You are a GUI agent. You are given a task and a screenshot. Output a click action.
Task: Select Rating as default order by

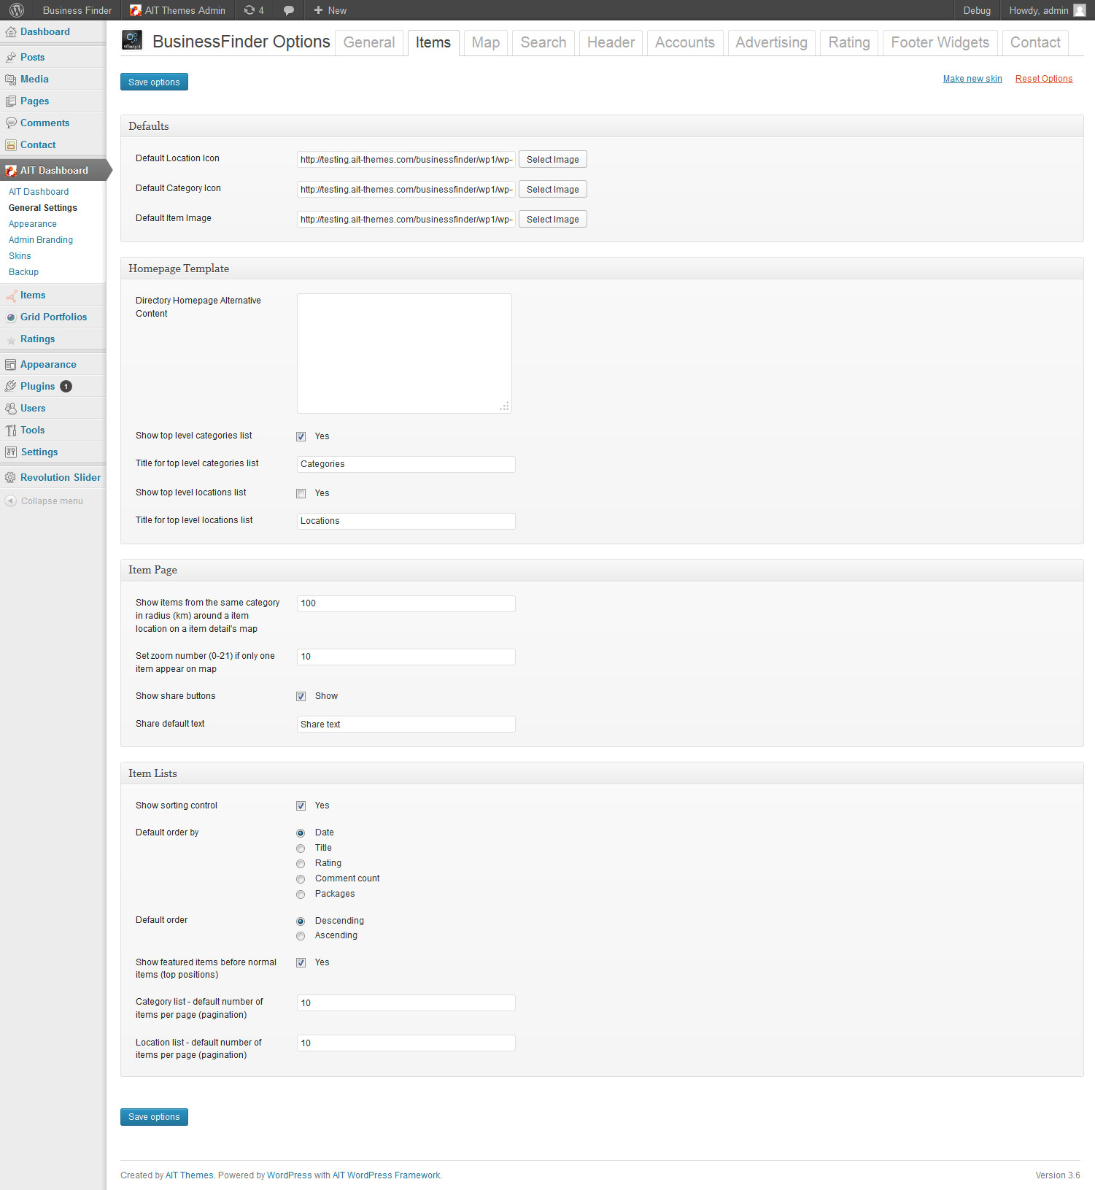(301, 864)
